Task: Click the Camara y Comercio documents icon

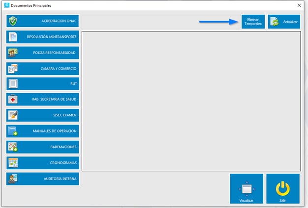Action: coord(13,68)
